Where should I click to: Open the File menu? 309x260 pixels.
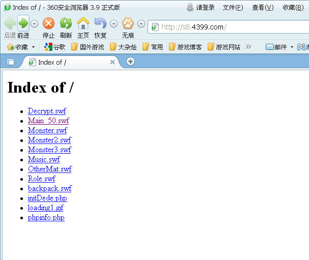click(x=233, y=8)
